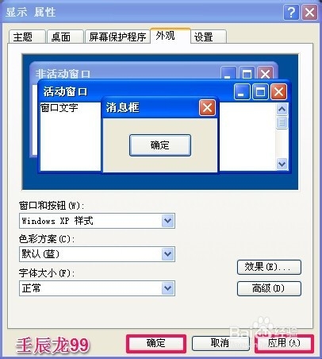322x359 pixels.
Task: Click the preview active window's maximize icon
Action: click(260, 92)
